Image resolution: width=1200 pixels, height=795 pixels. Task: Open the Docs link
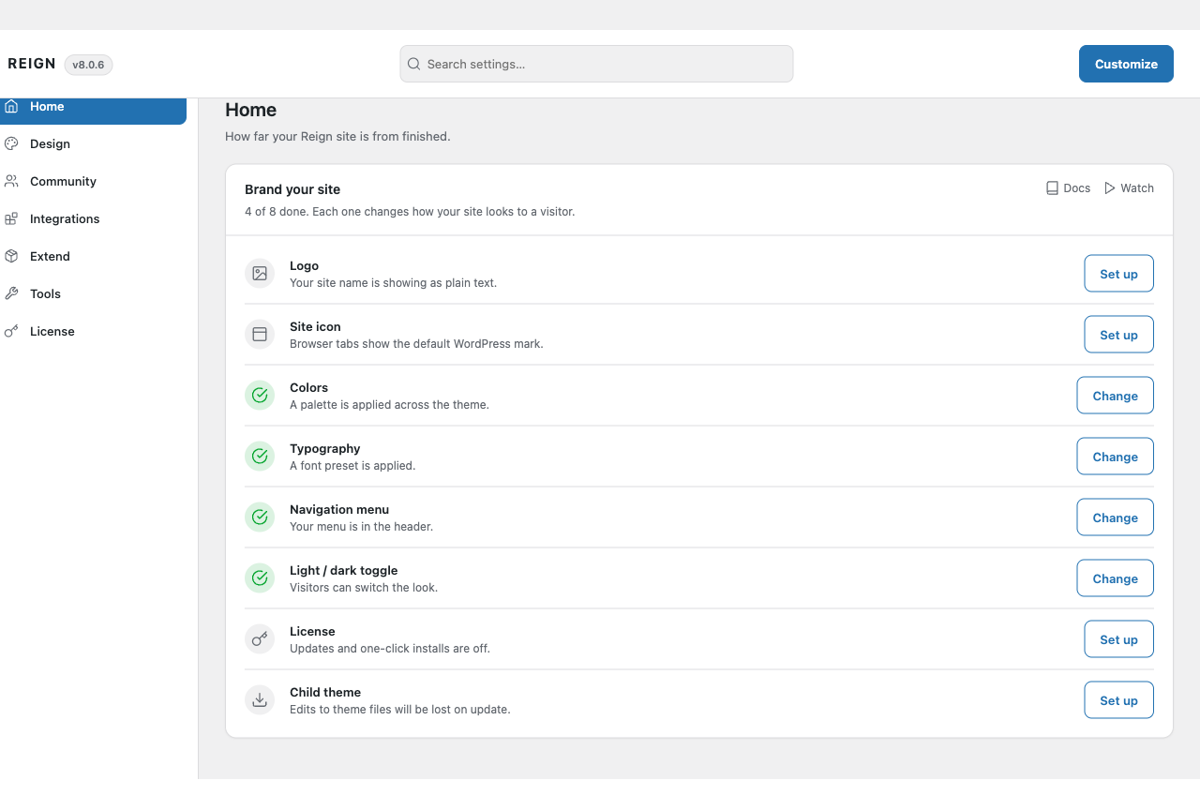pyautogui.click(x=1068, y=187)
